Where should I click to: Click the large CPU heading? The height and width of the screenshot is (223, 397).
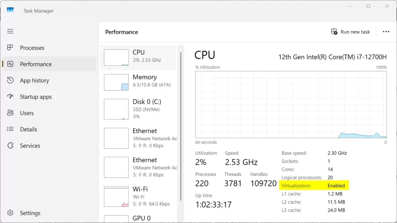tap(205, 55)
